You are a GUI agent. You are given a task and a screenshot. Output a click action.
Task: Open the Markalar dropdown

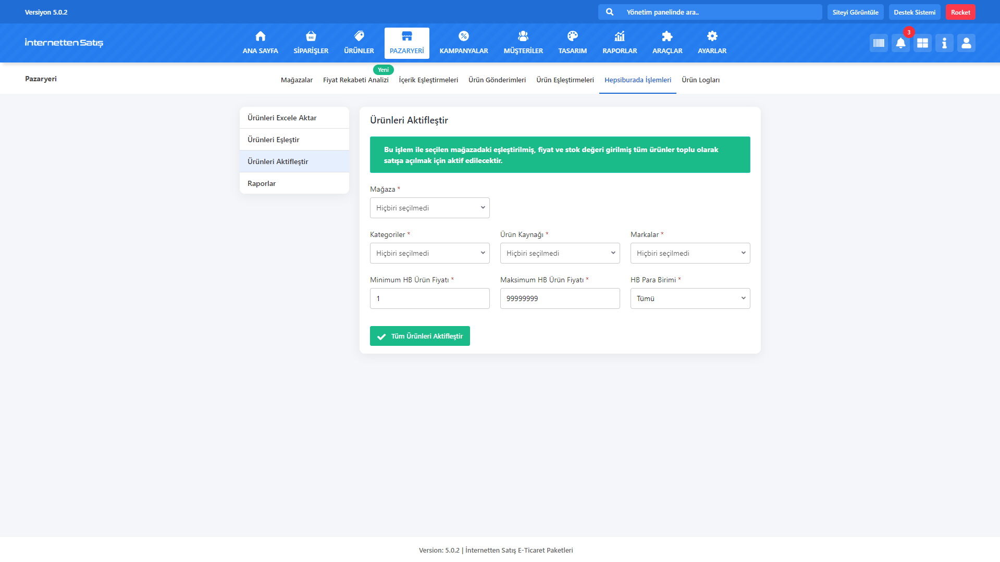pos(690,253)
